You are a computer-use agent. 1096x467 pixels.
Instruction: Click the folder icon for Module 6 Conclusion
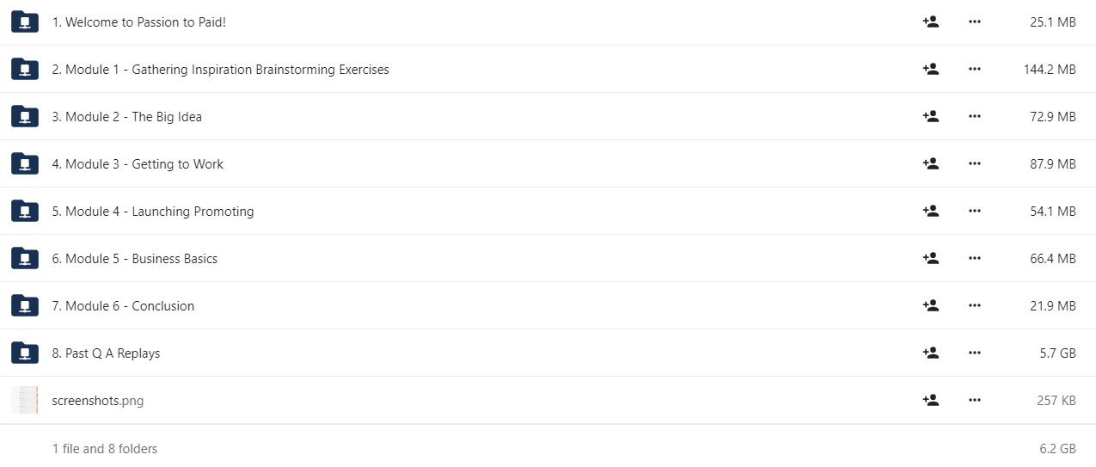[25, 305]
